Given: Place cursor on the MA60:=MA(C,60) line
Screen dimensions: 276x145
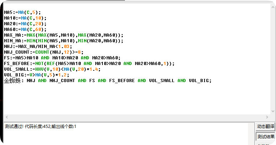Looking at the screenshot, I should pos(25,29).
